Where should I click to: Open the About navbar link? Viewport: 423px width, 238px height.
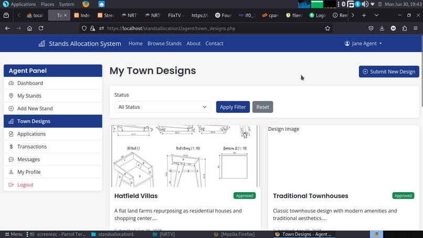pyautogui.click(x=194, y=44)
